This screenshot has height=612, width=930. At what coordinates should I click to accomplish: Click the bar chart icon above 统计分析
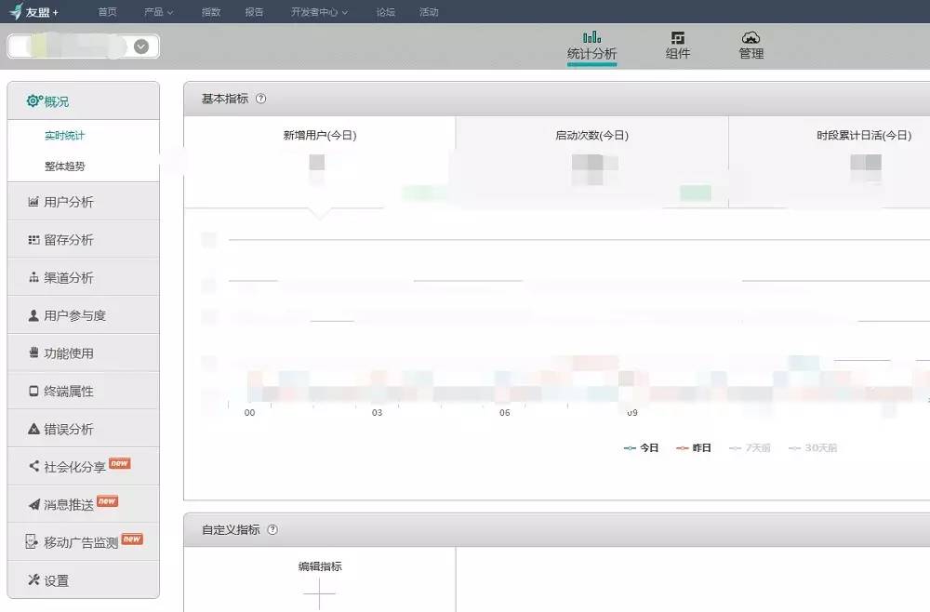coord(591,37)
